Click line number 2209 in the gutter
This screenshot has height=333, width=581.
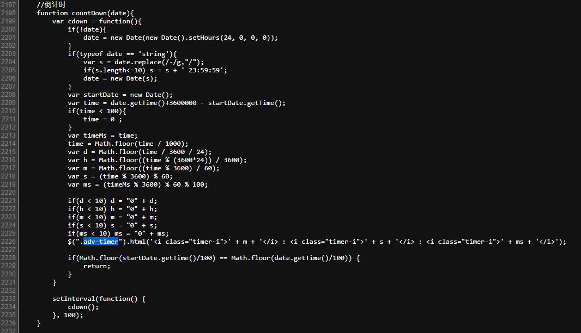[x=8, y=103]
